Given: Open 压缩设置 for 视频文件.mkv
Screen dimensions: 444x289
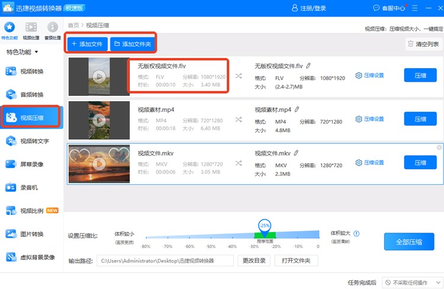Looking at the screenshot, I should [369, 163].
